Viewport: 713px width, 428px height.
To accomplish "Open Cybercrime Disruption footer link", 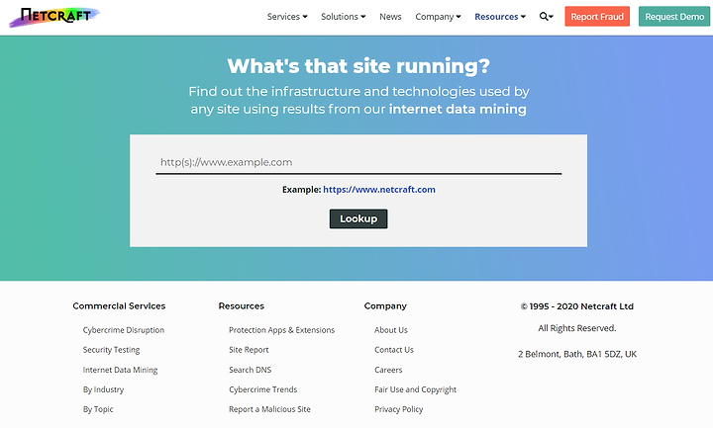I will (123, 330).
